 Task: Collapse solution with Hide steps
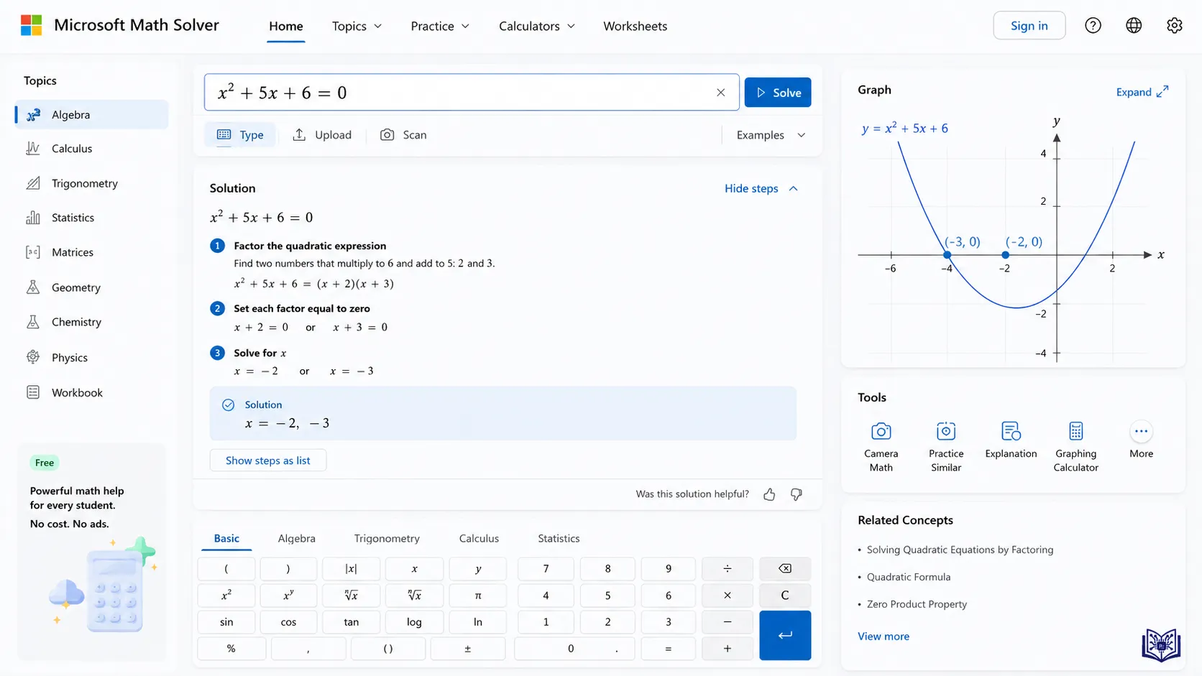pyautogui.click(x=761, y=188)
